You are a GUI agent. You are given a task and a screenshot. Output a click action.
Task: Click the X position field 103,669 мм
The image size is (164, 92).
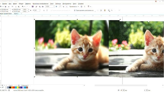tap(6, 9)
